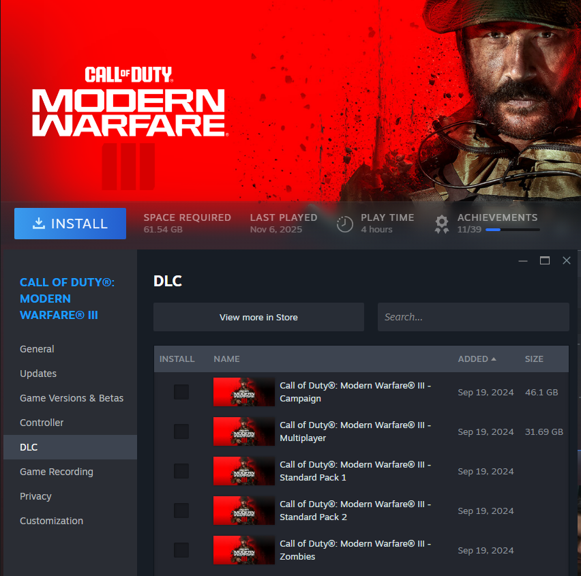
Task: Tick the Multiplayer DLC install checkbox
Action: pos(181,431)
